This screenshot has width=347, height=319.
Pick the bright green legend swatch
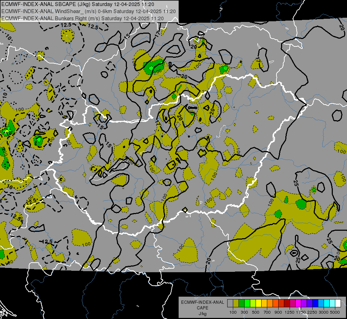[247, 303]
